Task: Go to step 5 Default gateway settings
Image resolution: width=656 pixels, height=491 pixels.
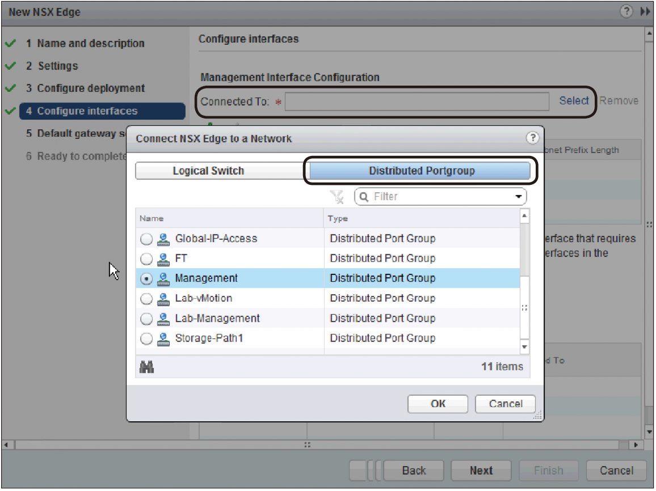Action: point(75,134)
